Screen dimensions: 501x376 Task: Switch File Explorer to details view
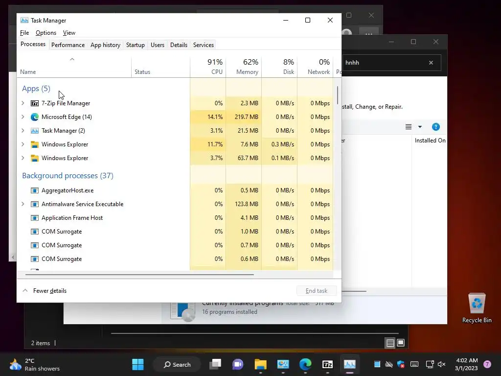click(x=390, y=343)
